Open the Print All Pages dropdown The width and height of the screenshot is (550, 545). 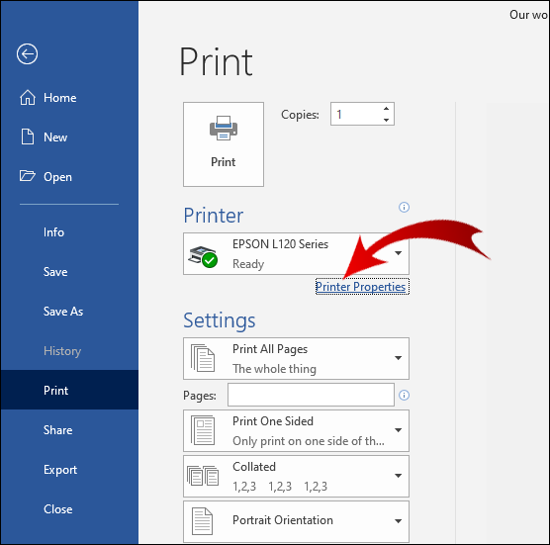point(296,358)
